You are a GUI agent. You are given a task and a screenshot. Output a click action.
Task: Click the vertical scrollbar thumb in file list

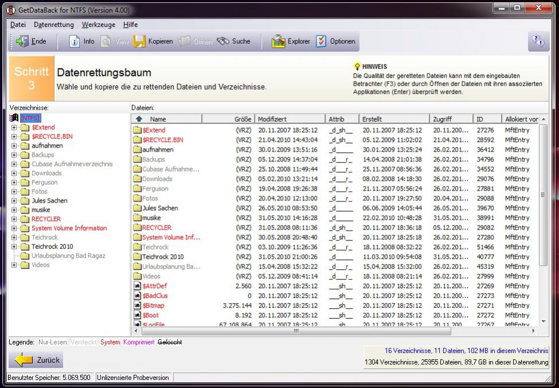click(544, 195)
